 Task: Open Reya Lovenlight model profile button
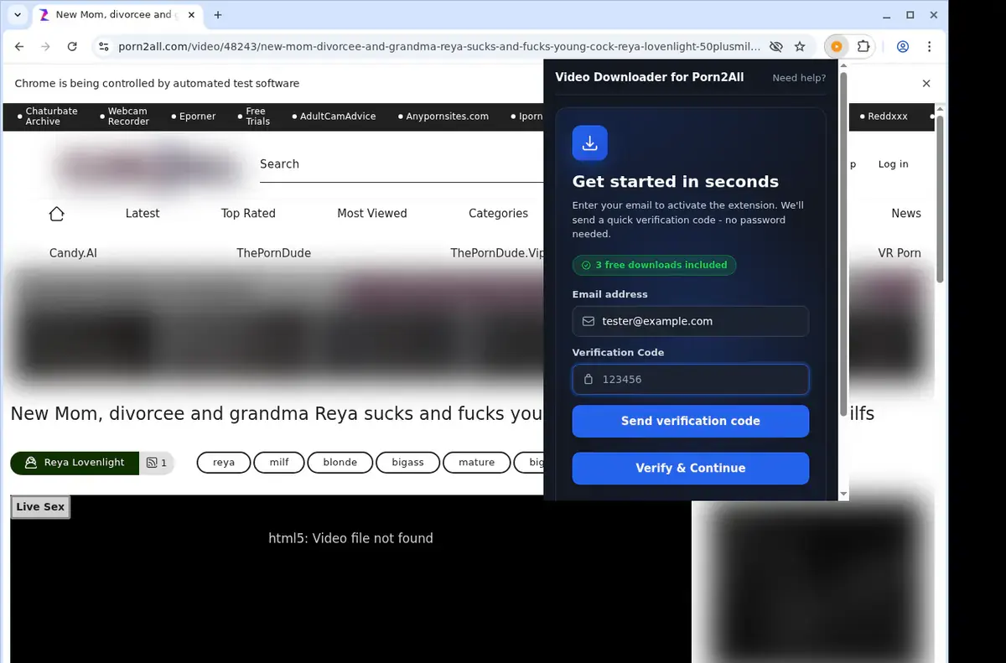pos(75,463)
